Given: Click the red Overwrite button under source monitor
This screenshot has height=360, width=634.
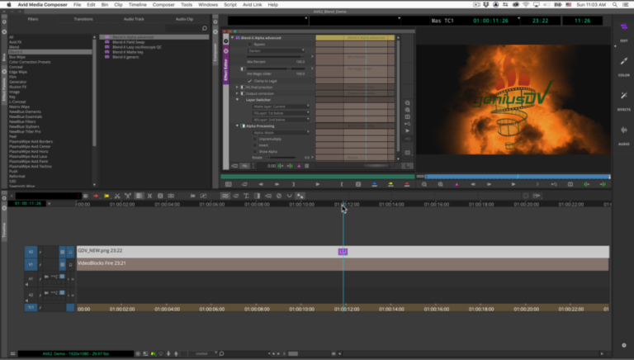Looking at the screenshot, I should (407, 184).
